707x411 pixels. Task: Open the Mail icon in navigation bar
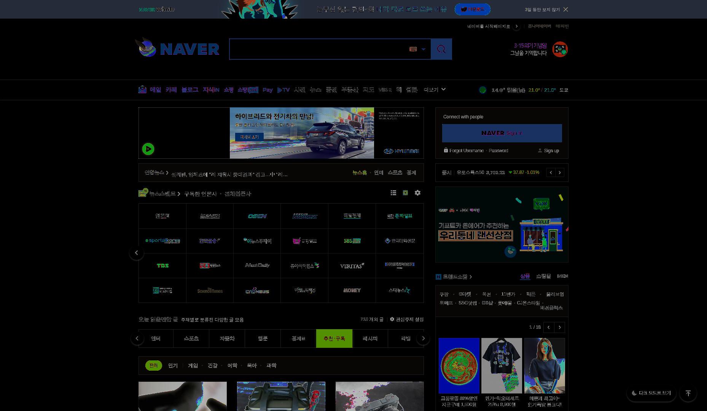tap(142, 90)
